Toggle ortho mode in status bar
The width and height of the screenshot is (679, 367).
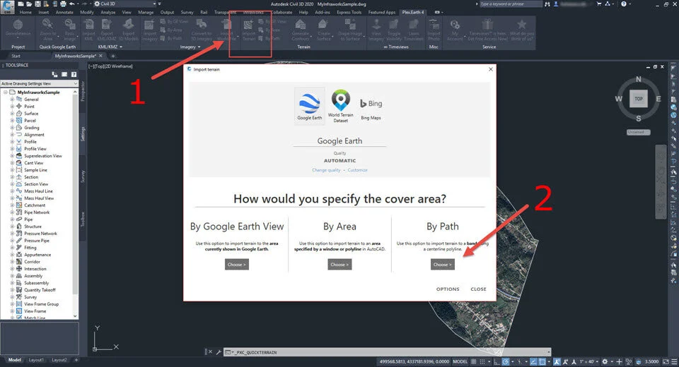[497, 361]
